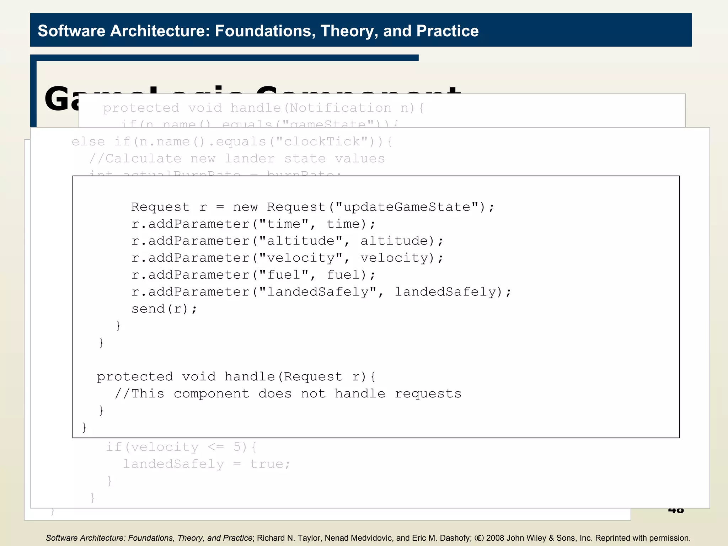Image resolution: width=728 pixels, height=546 pixels.
Task: Click the line r.addParameter("fuel", fuel);
Action: coord(253,275)
